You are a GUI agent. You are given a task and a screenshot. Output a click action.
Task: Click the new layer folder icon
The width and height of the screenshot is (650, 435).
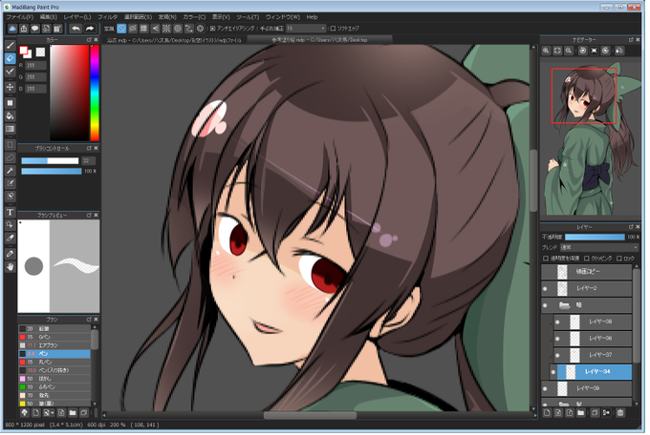tap(581, 413)
